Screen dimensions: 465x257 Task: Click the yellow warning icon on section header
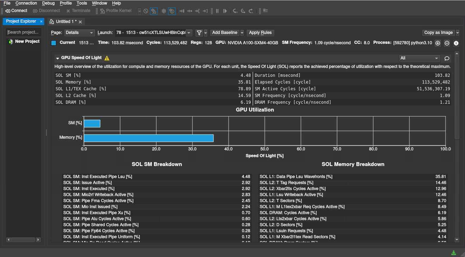(107, 58)
